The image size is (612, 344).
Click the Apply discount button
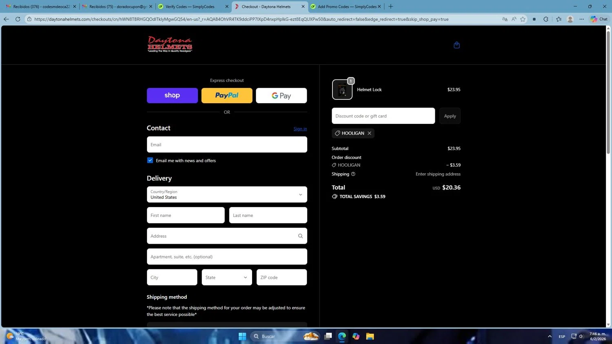(450, 116)
